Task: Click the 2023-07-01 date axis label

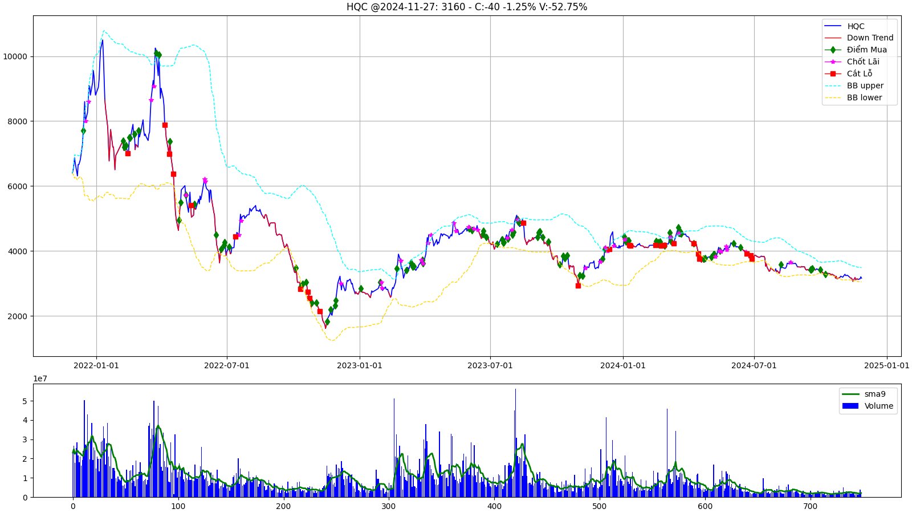Action: click(490, 365)
